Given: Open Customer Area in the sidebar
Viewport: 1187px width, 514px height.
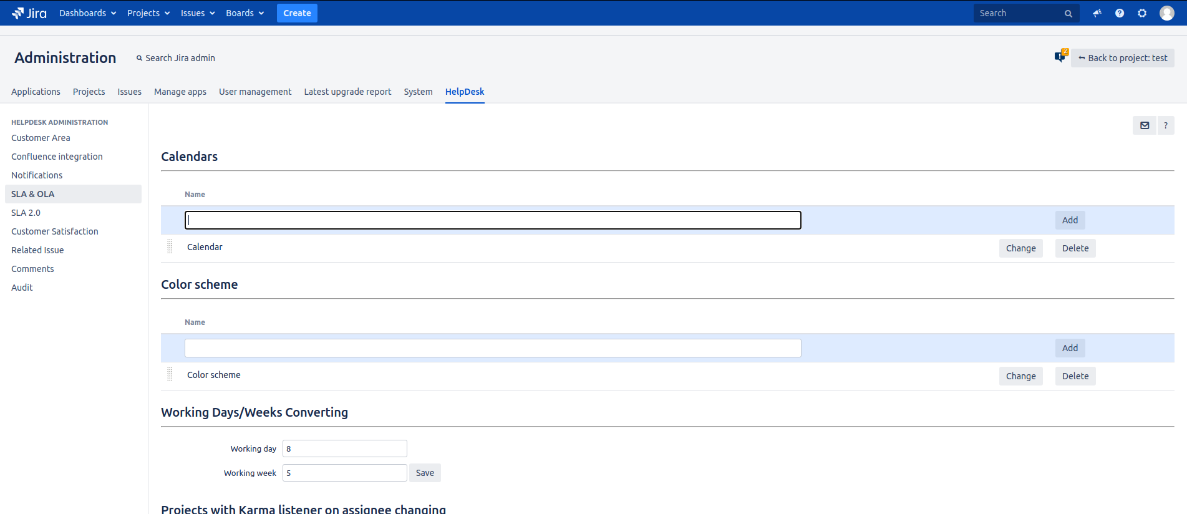Looking at the screenshot, I should pos(41,138).
